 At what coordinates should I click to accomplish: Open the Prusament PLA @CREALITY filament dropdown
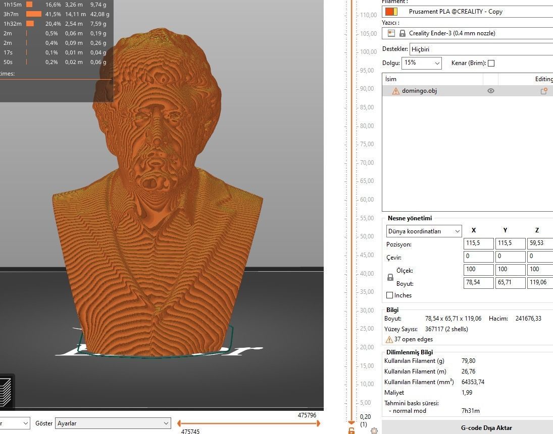point(467,11)
